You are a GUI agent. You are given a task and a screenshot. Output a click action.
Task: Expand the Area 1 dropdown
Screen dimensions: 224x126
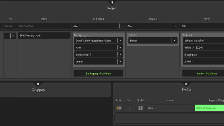pos(120,48)
